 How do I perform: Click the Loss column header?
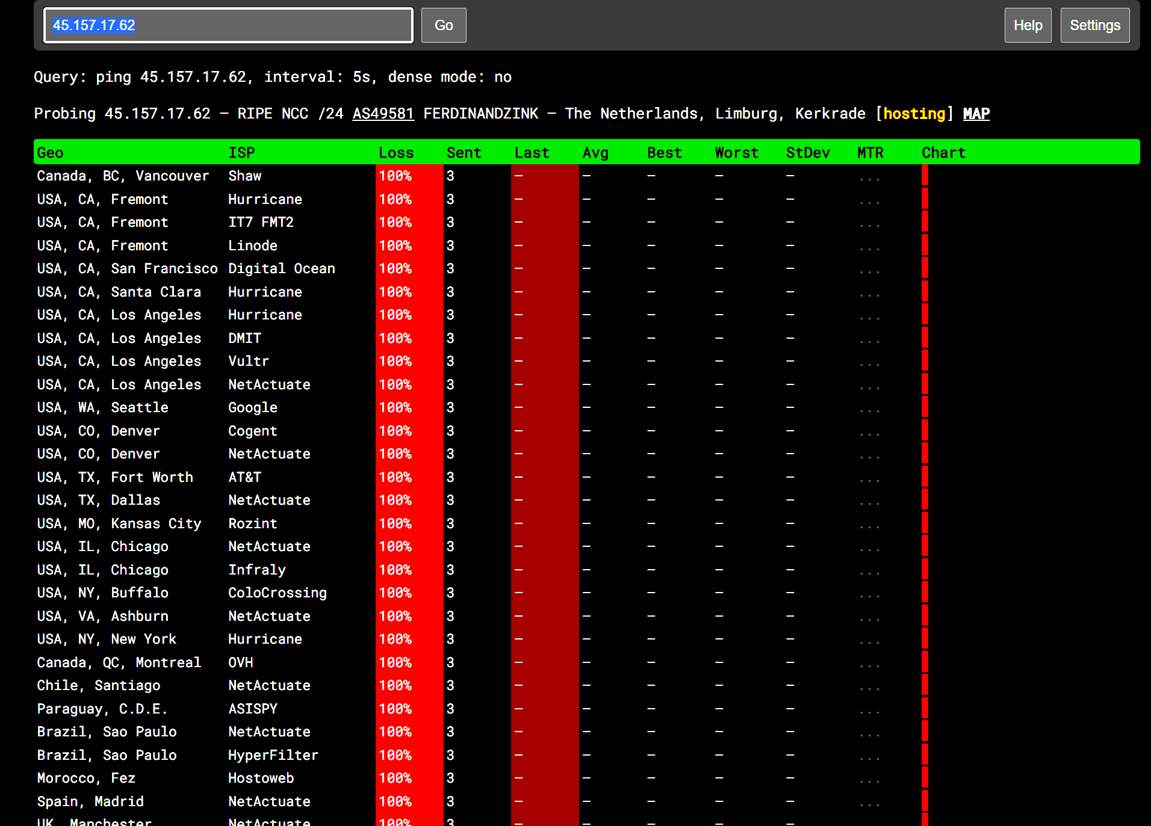(396, 153)
